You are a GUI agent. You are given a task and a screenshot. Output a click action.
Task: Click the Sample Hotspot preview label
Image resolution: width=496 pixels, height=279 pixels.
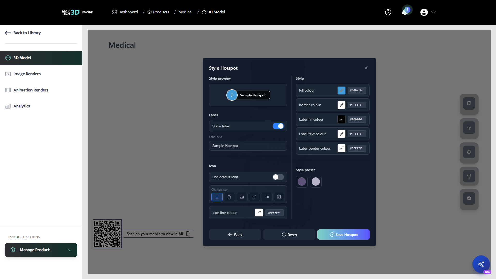tap(253, 95)
